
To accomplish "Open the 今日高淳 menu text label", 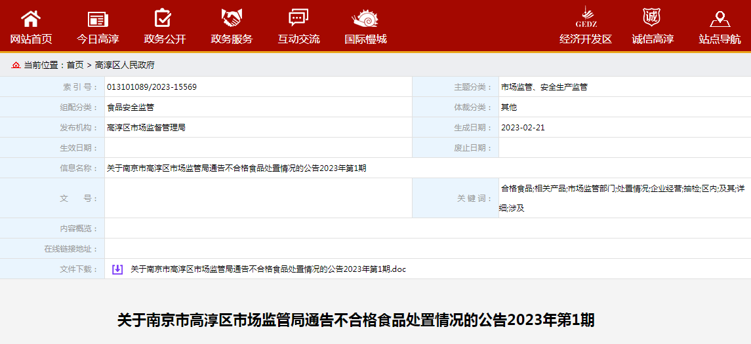I will [98, 39].
